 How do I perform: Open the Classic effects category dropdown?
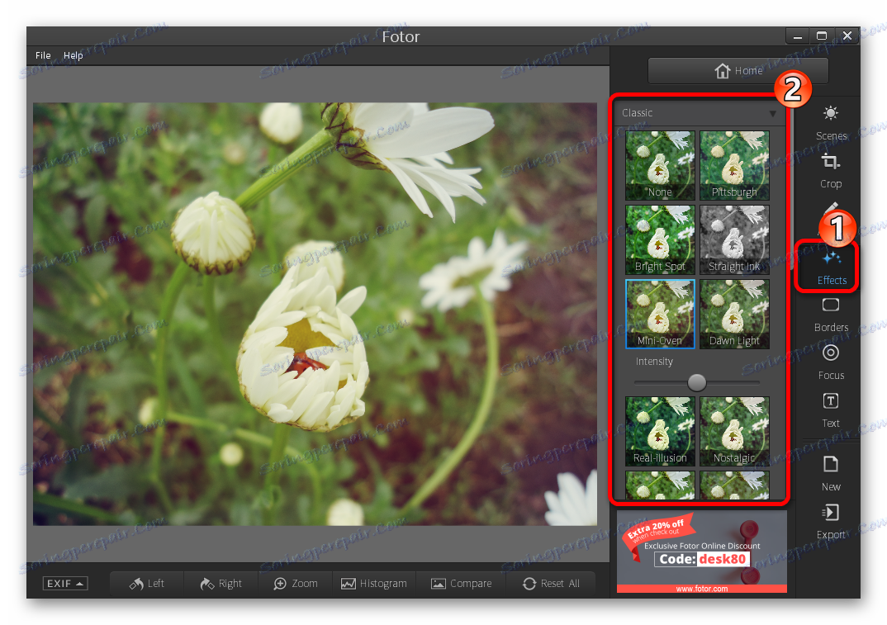700,113
